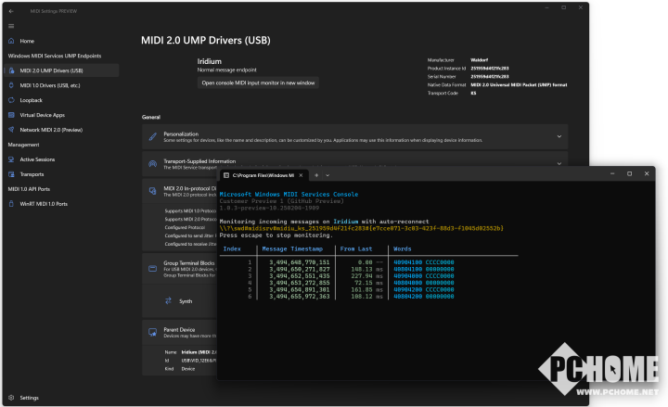668x407 pixels.
Task: Click the Home icon in sidebar
Action: (x=11, y=41)
